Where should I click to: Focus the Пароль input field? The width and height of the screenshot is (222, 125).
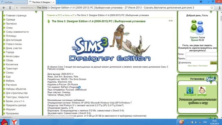(201, 58)
